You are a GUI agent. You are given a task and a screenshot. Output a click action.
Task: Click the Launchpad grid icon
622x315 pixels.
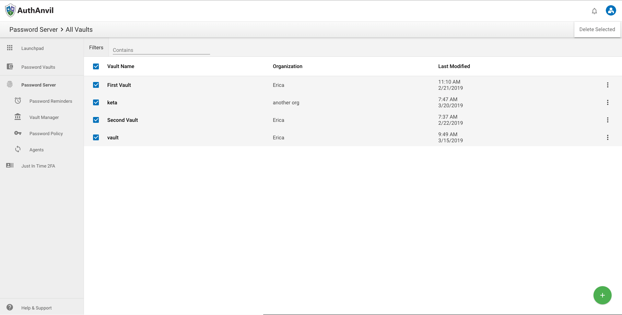click(10, 48)
